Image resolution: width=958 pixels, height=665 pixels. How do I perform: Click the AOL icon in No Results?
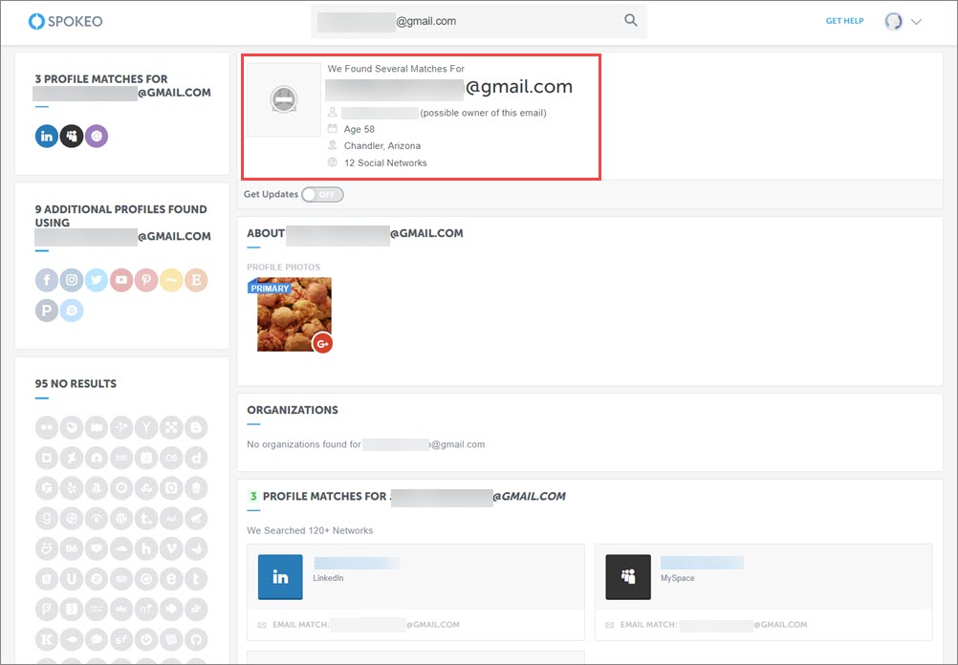click(171, 519)
